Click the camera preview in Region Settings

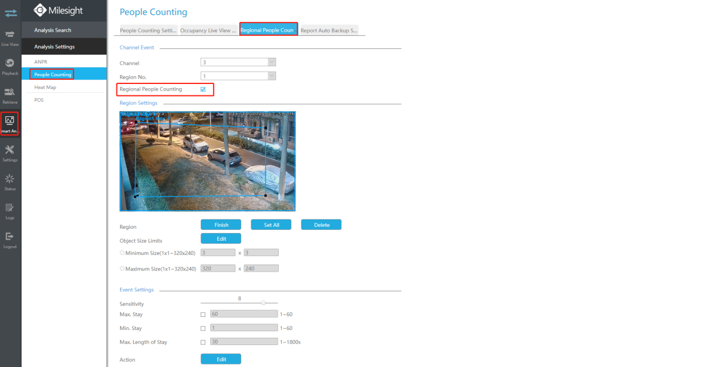(207, 161)
